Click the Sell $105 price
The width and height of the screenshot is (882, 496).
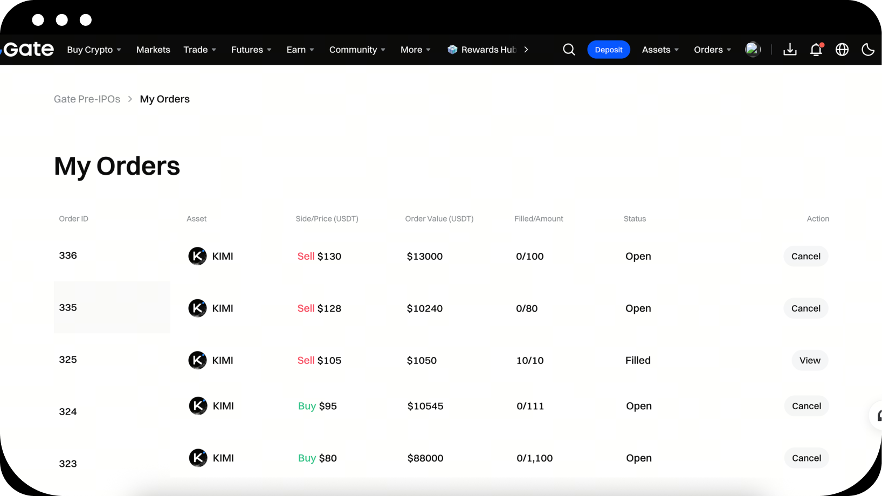(x=319, y=360)
